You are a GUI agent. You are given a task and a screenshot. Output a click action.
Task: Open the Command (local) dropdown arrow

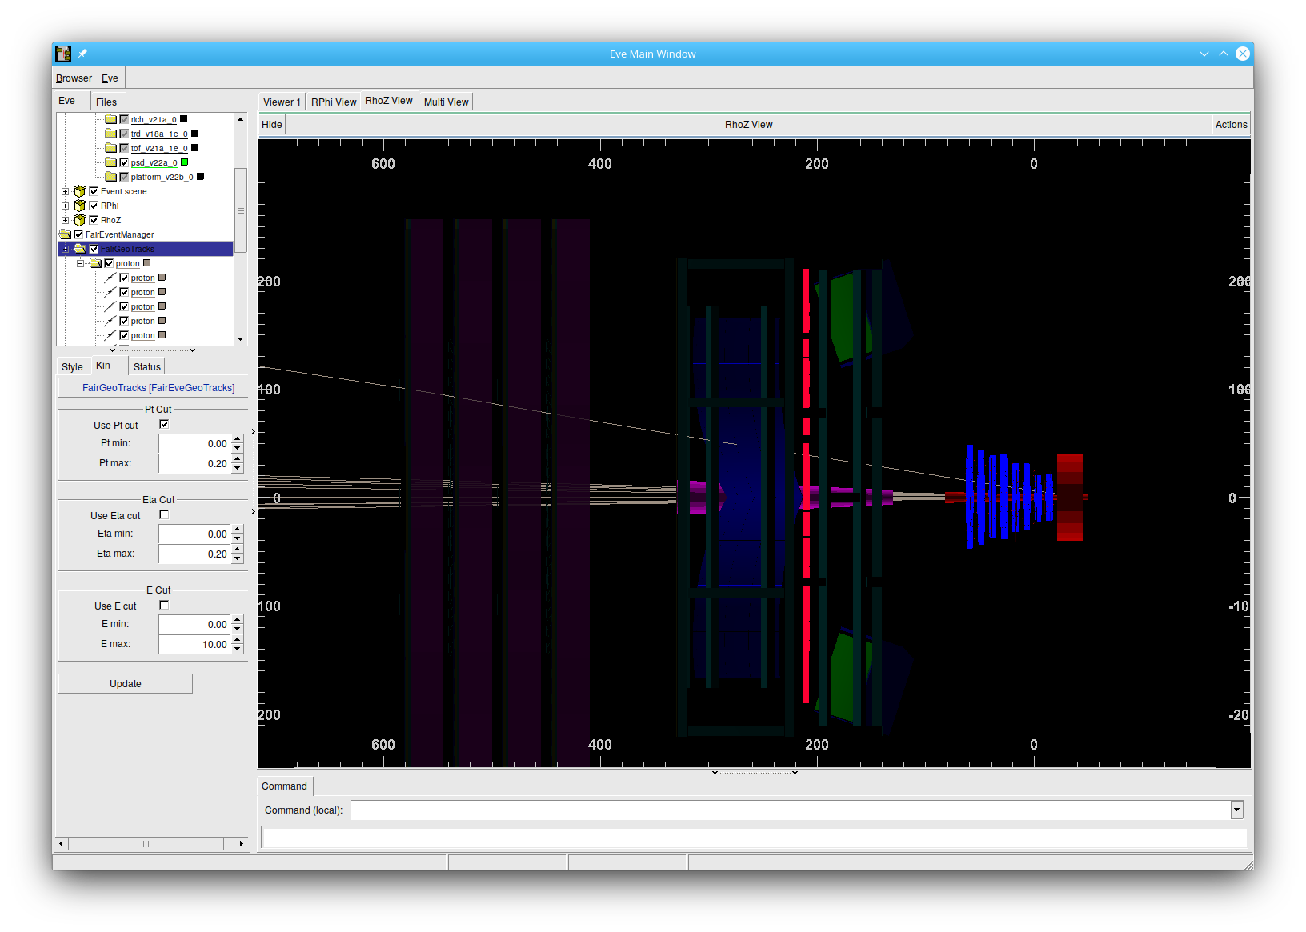point(1236,810)
